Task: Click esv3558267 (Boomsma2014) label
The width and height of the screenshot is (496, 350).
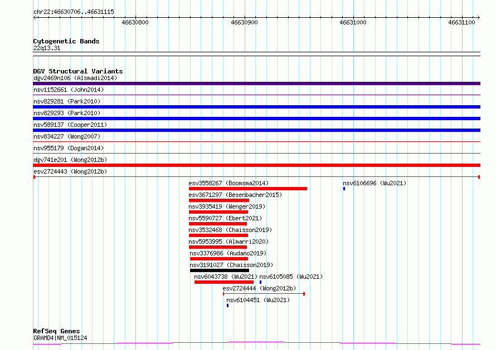Action: pos(228,183)
